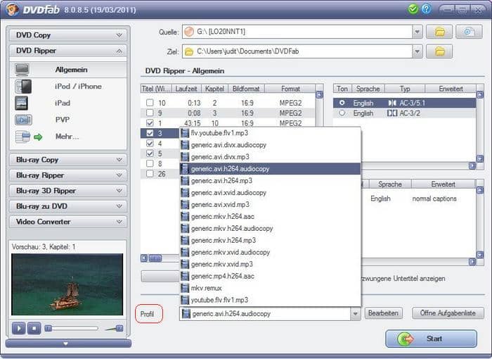Click film icon in Profil combo box

(x=186, y=313)
